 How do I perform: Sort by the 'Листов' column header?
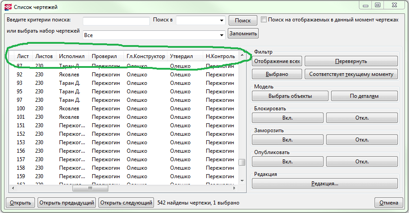[44, 56]
